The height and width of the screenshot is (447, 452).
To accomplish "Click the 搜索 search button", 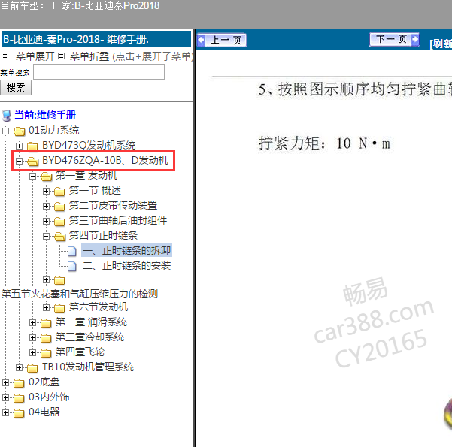I will 16,88.
